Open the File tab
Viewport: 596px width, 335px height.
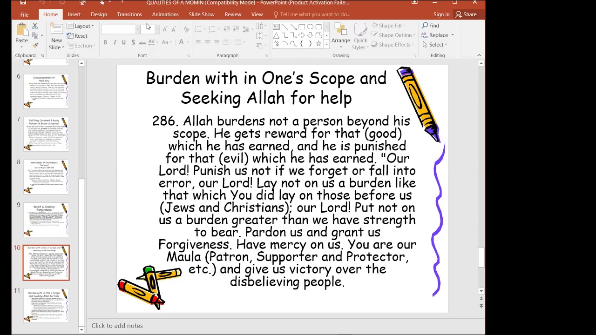click(24, 14)
